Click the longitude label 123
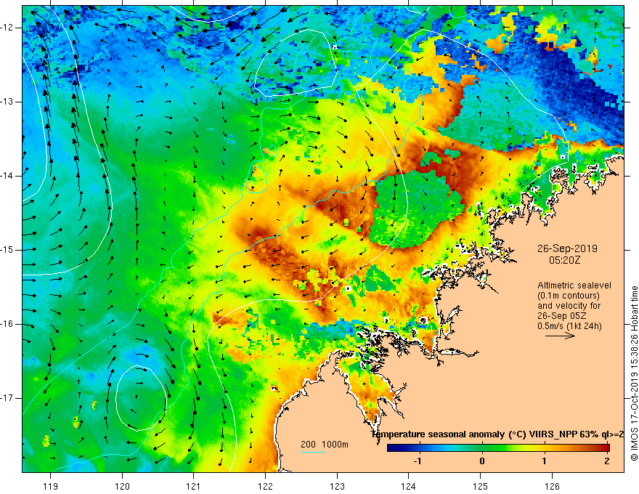Screen dimensions: 639x494 pyautogui.click(x=337, y=486)
